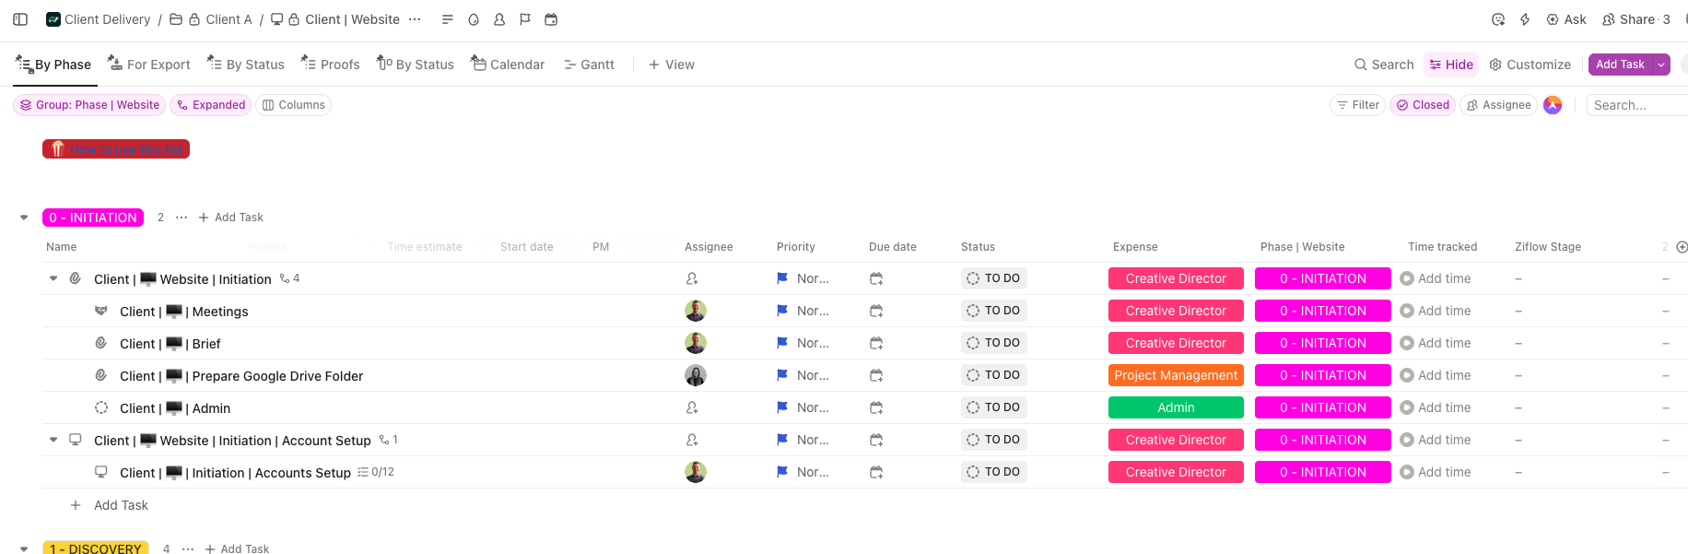Viewport: 1688px width, 554px height.
Task: Open due date picker for Brief task
Action: pos(876,343)
